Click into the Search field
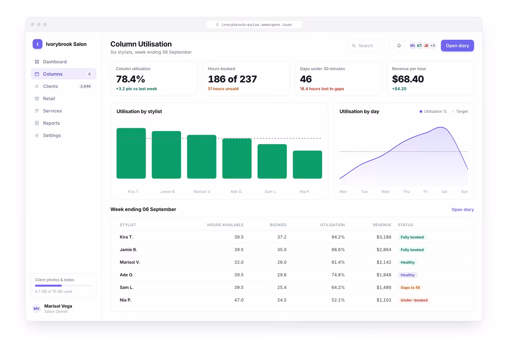The height and width of the screenshot is (338, 508). tap(368, 46)
